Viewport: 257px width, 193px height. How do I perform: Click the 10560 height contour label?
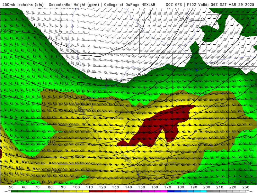56,172
